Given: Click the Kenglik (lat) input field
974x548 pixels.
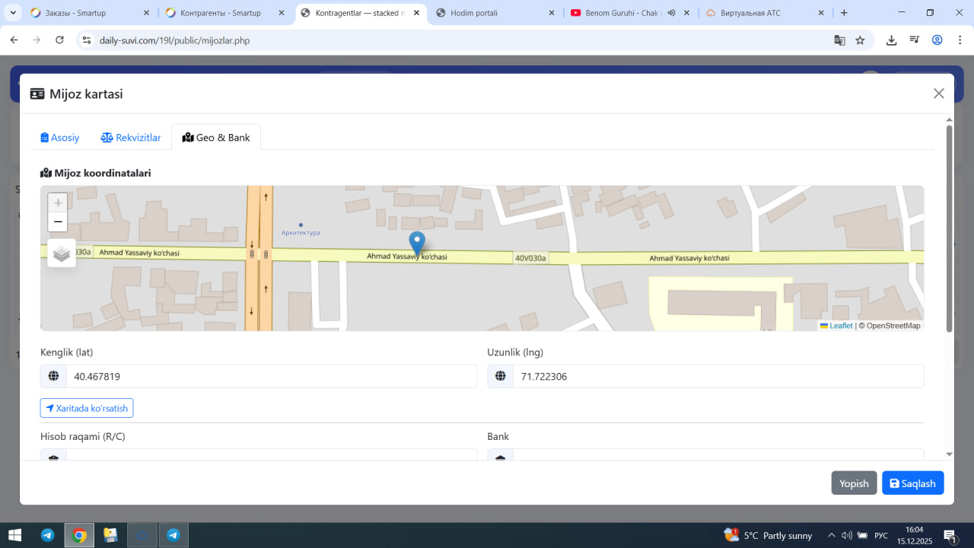Looking at the screenshot, I should coord(272,376).
